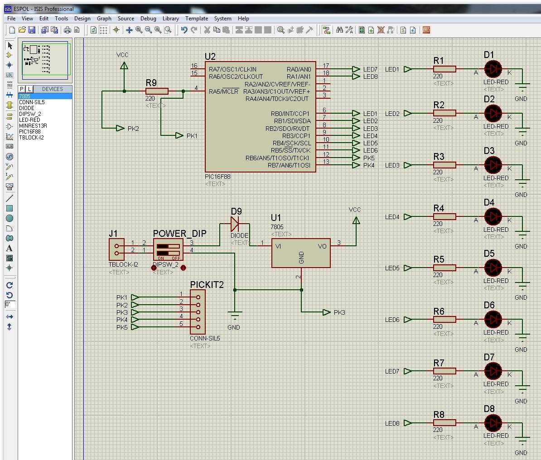Pick the Text Script mode
Image resolution: width=541 pixels, height=460 pixels.
click(10, 85)
